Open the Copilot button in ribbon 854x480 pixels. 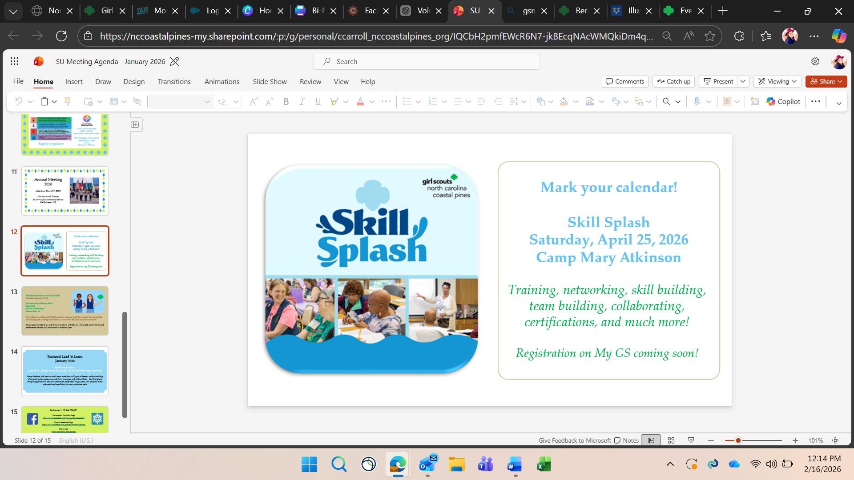[x=783, y=102]
